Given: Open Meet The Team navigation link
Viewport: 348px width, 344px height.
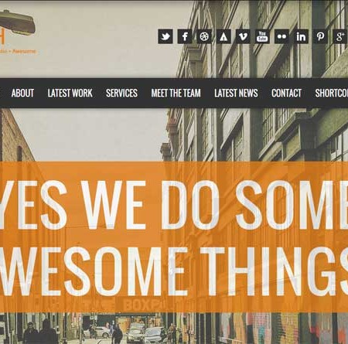Looking at the screenshot, I should point(176,93).
